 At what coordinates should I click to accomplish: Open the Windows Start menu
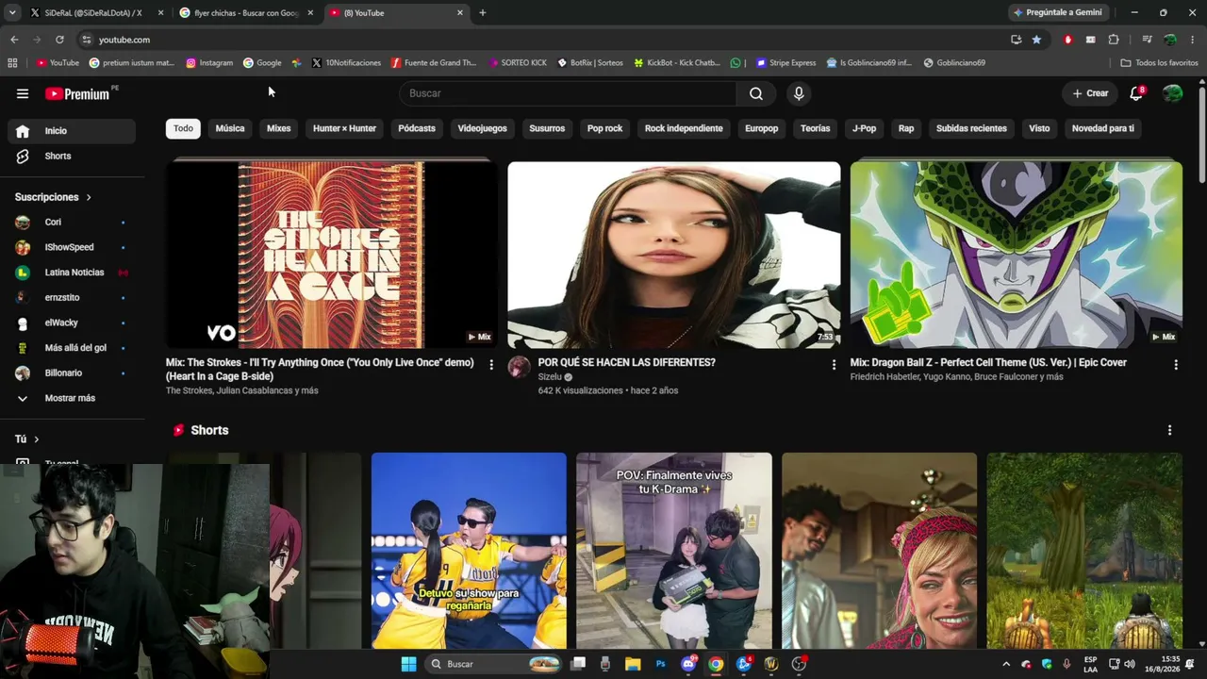tap(408, 664)
